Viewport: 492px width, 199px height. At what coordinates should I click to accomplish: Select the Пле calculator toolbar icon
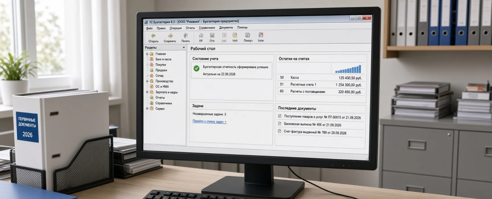point(212,35)
